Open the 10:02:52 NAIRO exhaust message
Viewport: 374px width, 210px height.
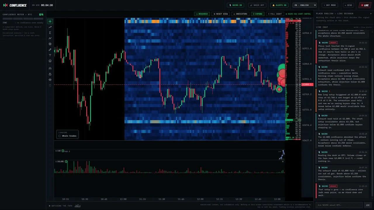point(342,76)
